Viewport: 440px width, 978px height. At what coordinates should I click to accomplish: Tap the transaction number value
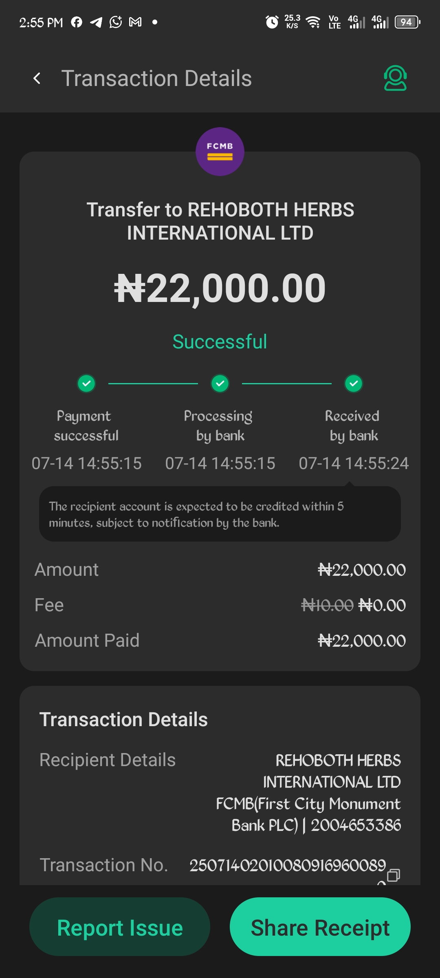pos(288,865)
